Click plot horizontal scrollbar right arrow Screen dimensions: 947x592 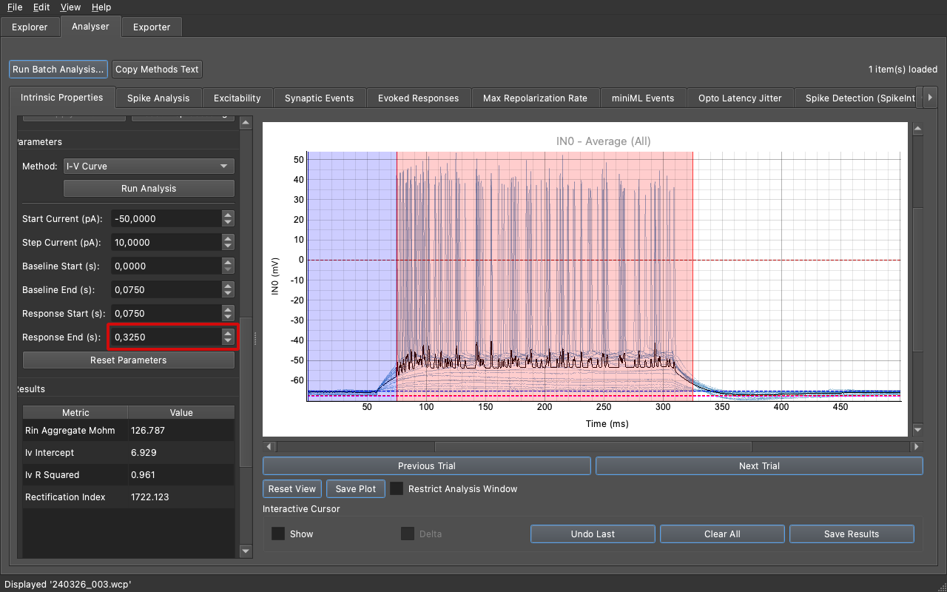(x=917, y=447)
